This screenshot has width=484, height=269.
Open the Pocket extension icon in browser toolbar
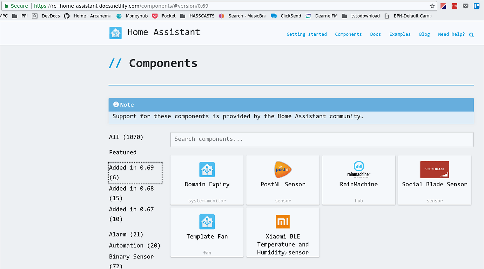tap(465, 6)
